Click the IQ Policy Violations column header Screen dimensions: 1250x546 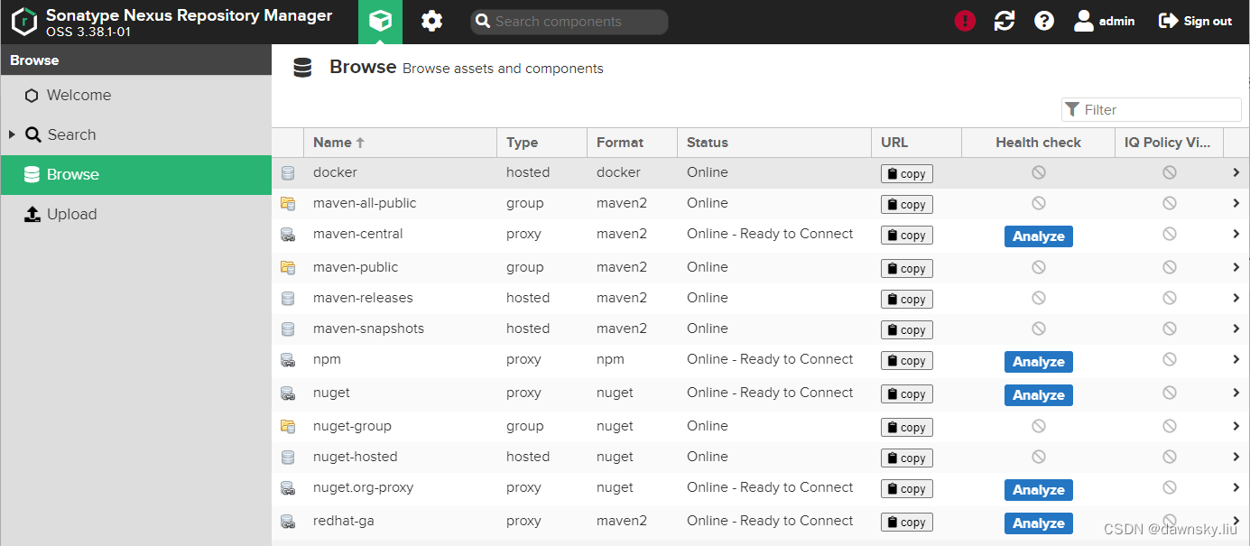click(x=1168, y=142)
